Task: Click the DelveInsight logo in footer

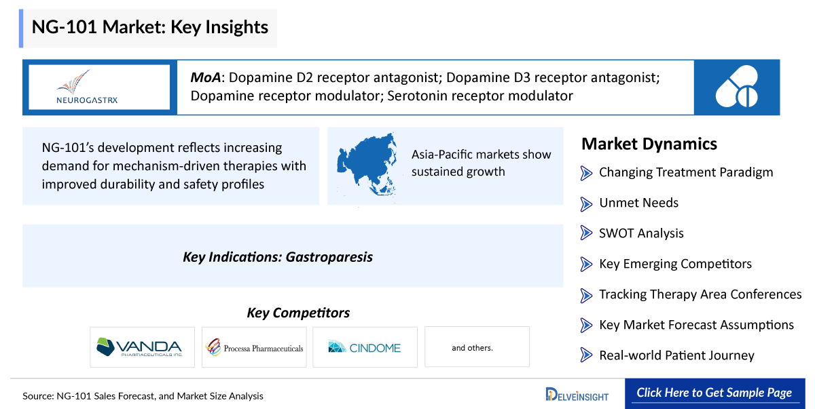Action: (577, 395)
